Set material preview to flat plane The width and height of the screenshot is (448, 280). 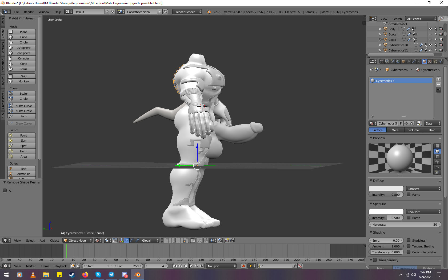437,146
